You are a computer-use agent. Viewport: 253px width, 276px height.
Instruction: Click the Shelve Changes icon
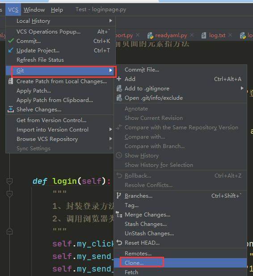click(11, 109)
